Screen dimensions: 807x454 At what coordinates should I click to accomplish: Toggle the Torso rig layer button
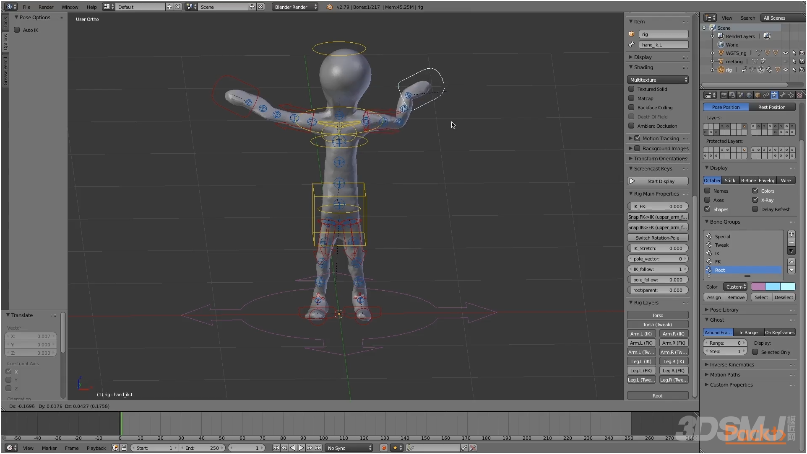click(658, 315)
